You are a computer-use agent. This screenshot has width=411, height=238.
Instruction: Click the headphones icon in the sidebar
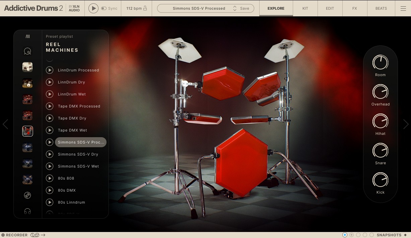(x=27, y=211)
